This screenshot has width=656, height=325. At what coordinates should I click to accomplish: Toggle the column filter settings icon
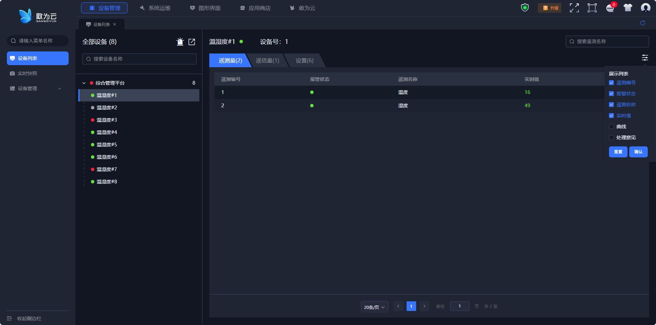[x=645, y=58]
